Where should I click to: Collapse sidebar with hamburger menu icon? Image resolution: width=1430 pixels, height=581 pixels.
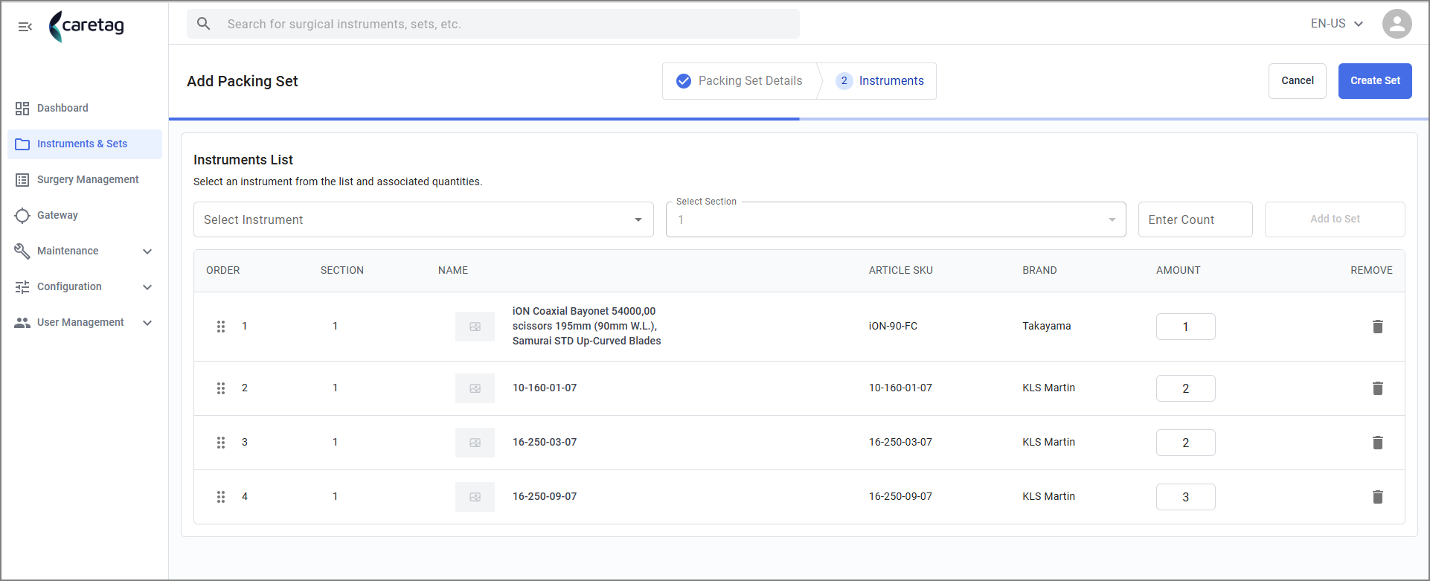[25, 27]
